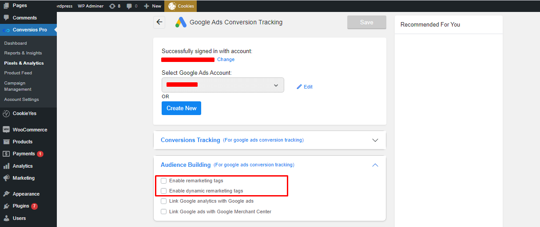Check Link Google analytics with Google ads
Viewport: 540px width, 227px height.
click(x=164, y=201)
